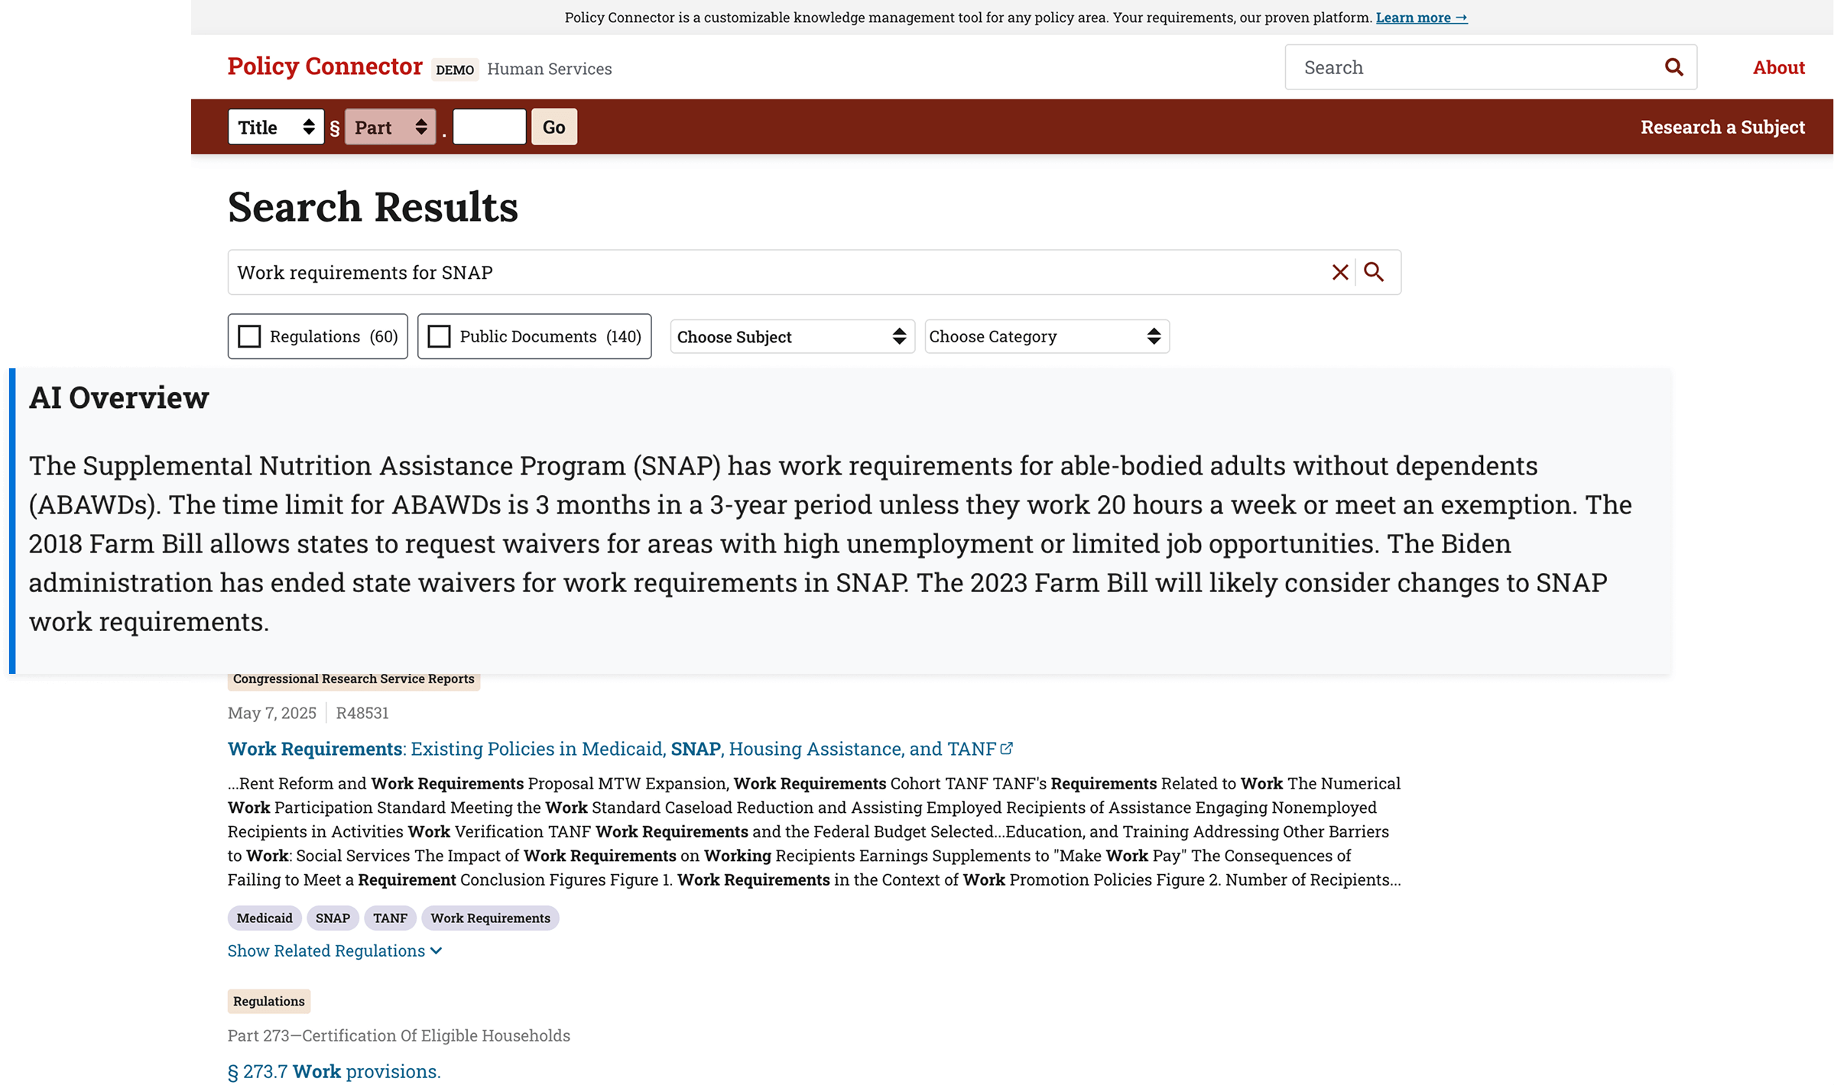
Task: Submit search with results magnifier icon
Action: click(x=1374, y=272)
